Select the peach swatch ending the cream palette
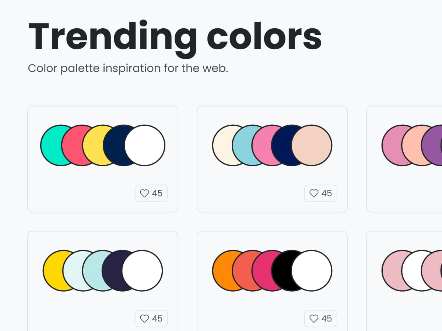Viewport: 442px width, 331px height. click(312, 145)
